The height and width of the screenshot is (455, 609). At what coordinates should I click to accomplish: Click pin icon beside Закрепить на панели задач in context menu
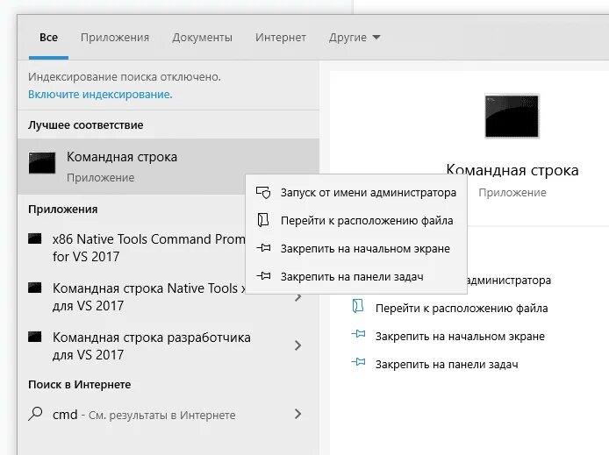pos(263,276)
